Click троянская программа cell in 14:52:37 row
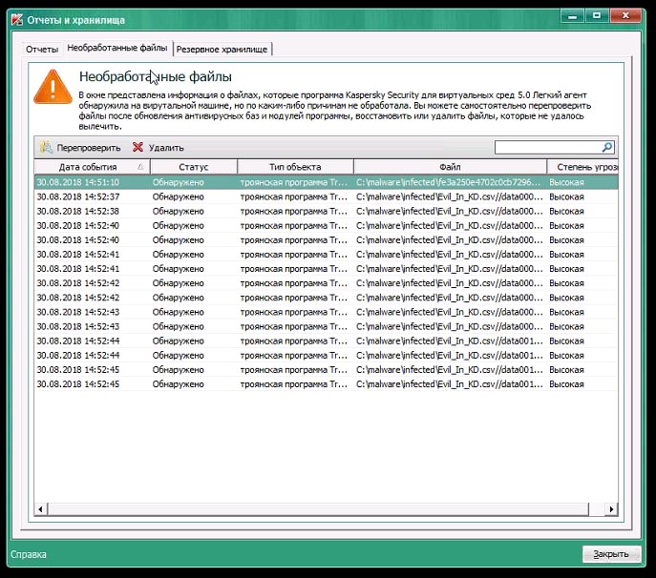Image resolution: width=656 pixels, height=578 pixels. [294, 196]
